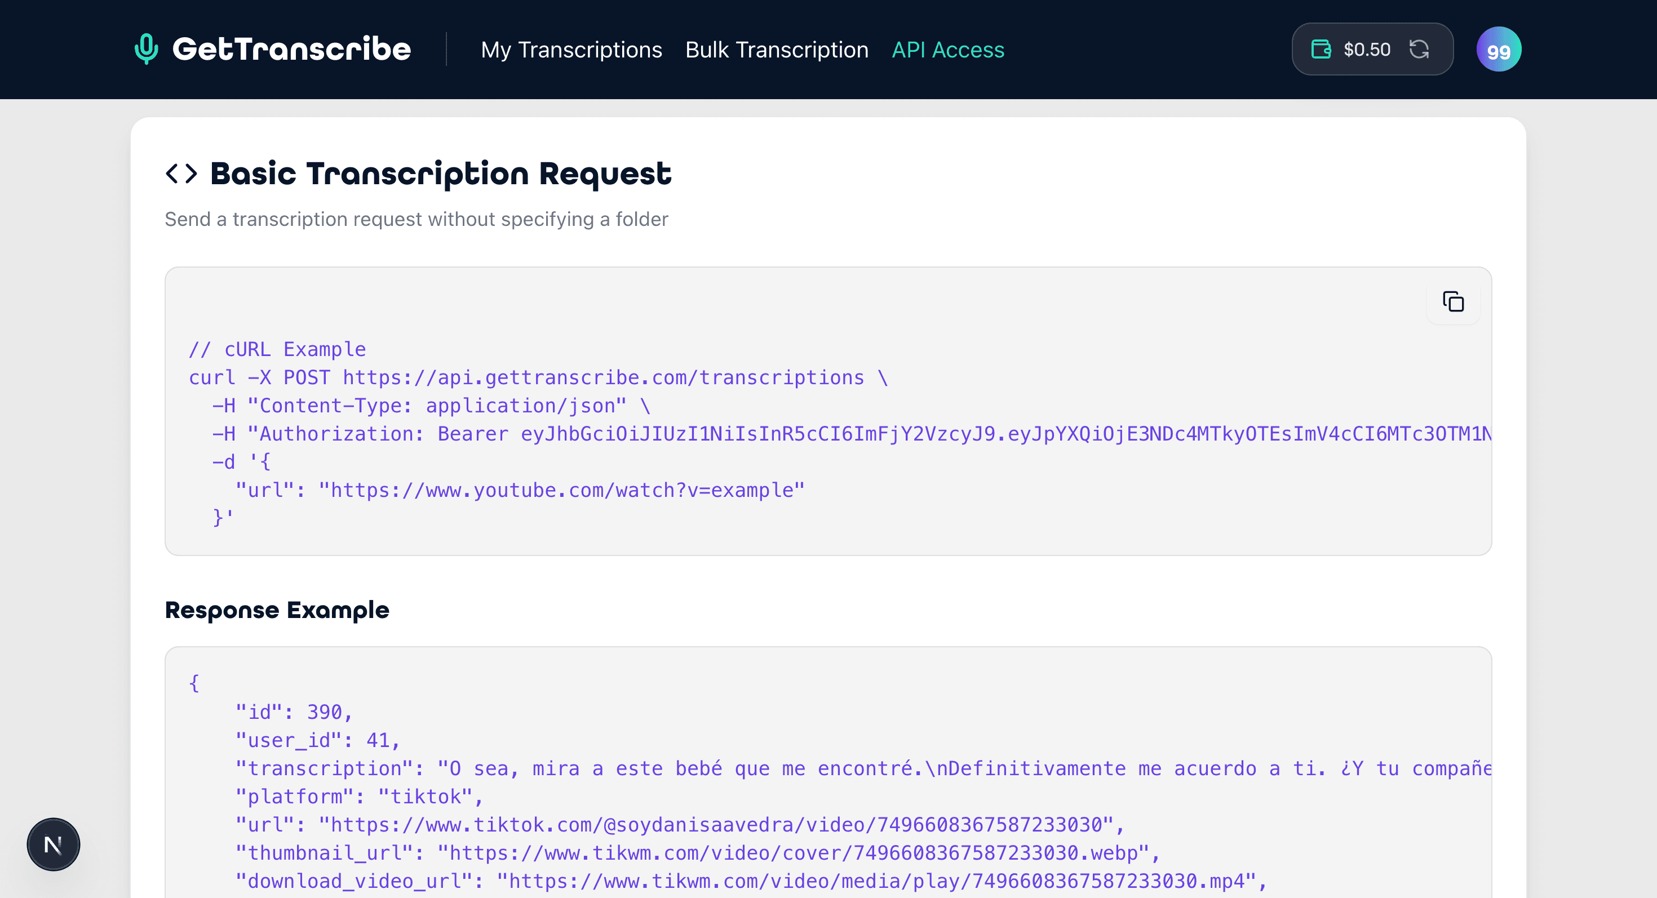Switch to the My Transcriptions tab
Image resolution: width=1657 pixels, height=898 pixels.
pos(572,50)
